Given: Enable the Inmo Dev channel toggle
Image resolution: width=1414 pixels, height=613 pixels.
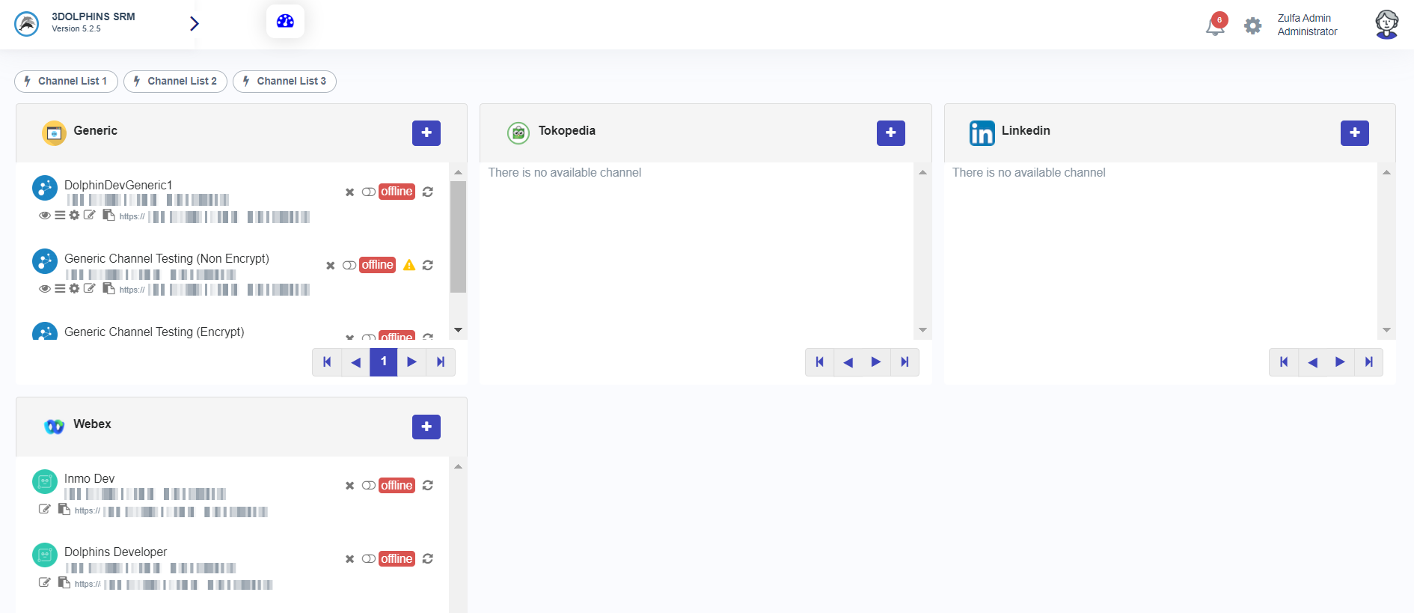Looking at the screenshot, I should tap(368, 486).
